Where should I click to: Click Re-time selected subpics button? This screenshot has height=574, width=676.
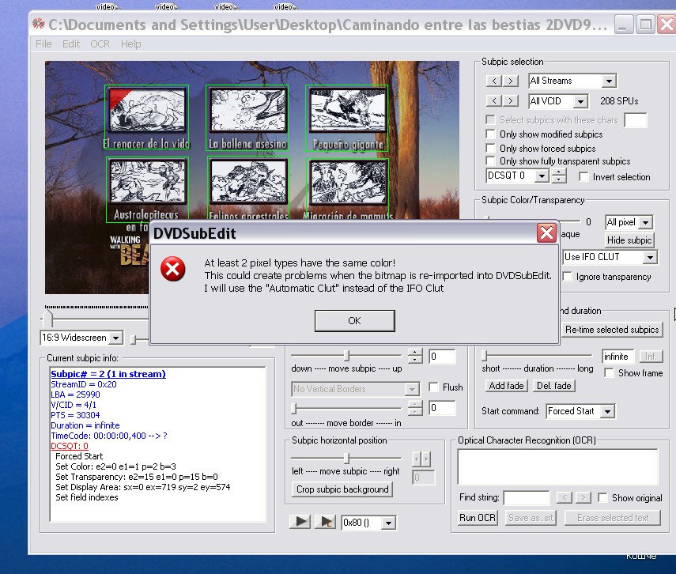[x=612, y=330]
